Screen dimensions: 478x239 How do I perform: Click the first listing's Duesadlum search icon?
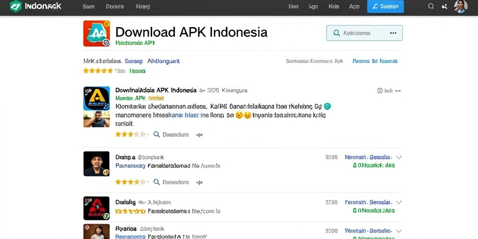156,134
